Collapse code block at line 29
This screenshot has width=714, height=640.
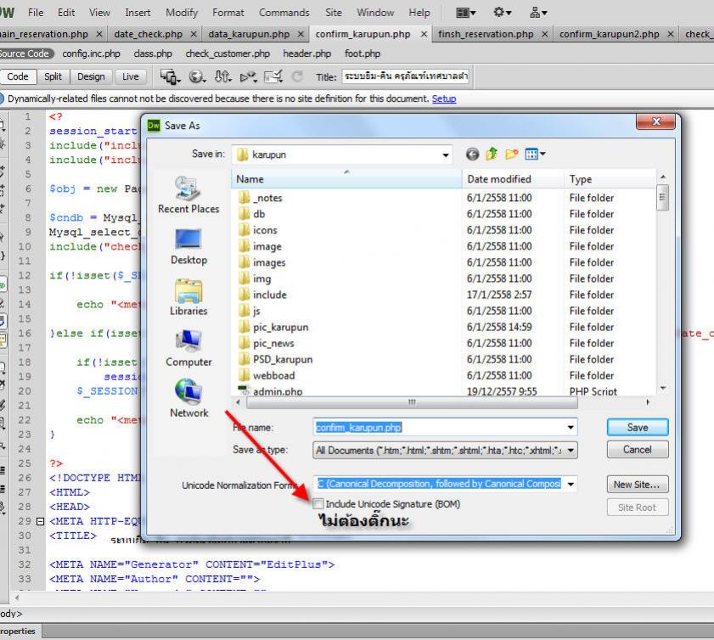click(40, 521)
